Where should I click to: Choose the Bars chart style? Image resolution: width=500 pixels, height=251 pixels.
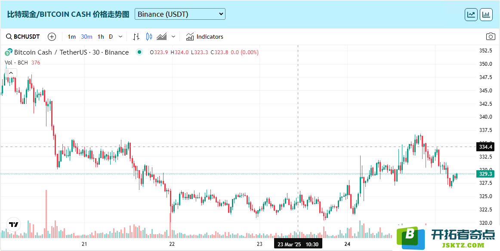click(x=136, y=37)
